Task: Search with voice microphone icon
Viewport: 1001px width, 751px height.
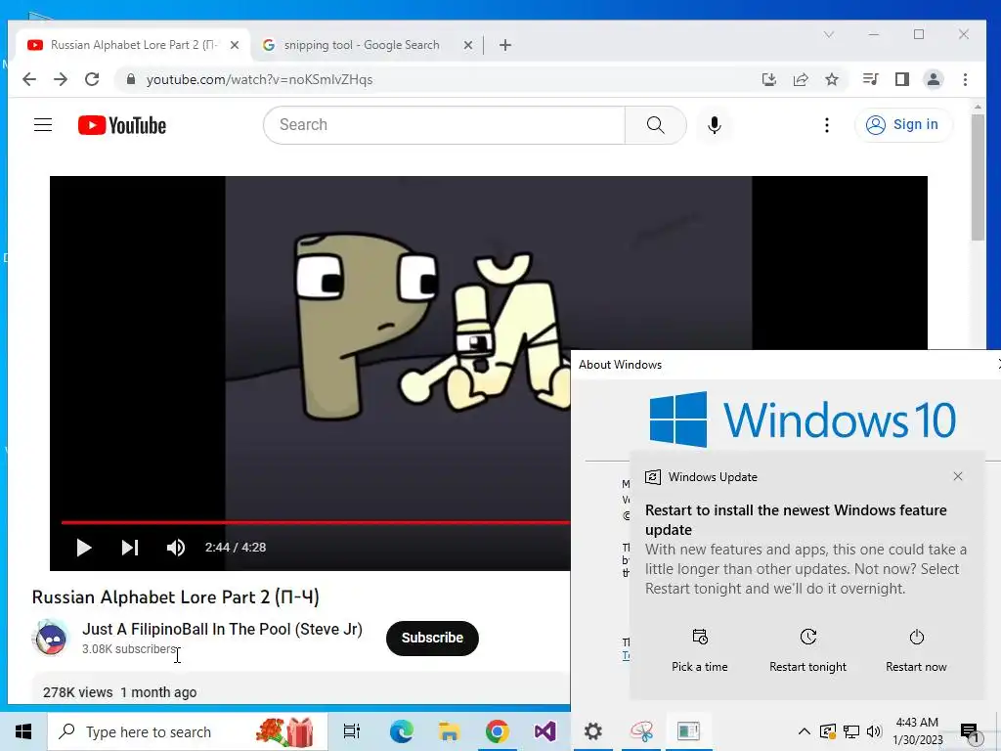Action: [x=715, y=125]
